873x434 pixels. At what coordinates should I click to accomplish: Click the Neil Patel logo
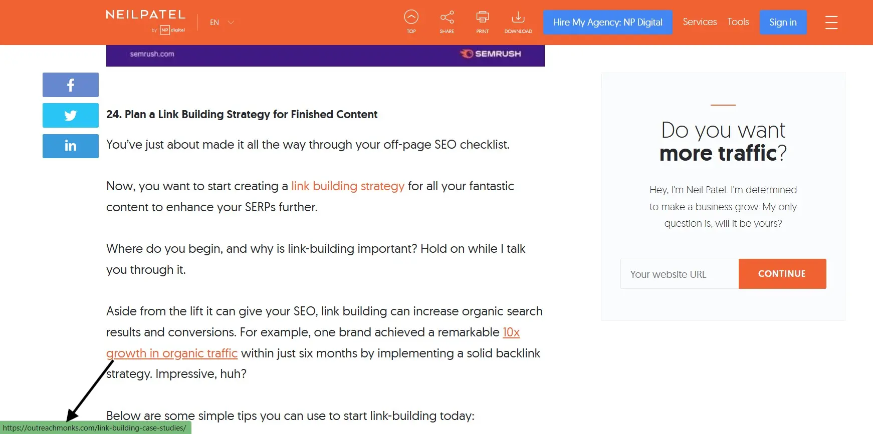145,16
